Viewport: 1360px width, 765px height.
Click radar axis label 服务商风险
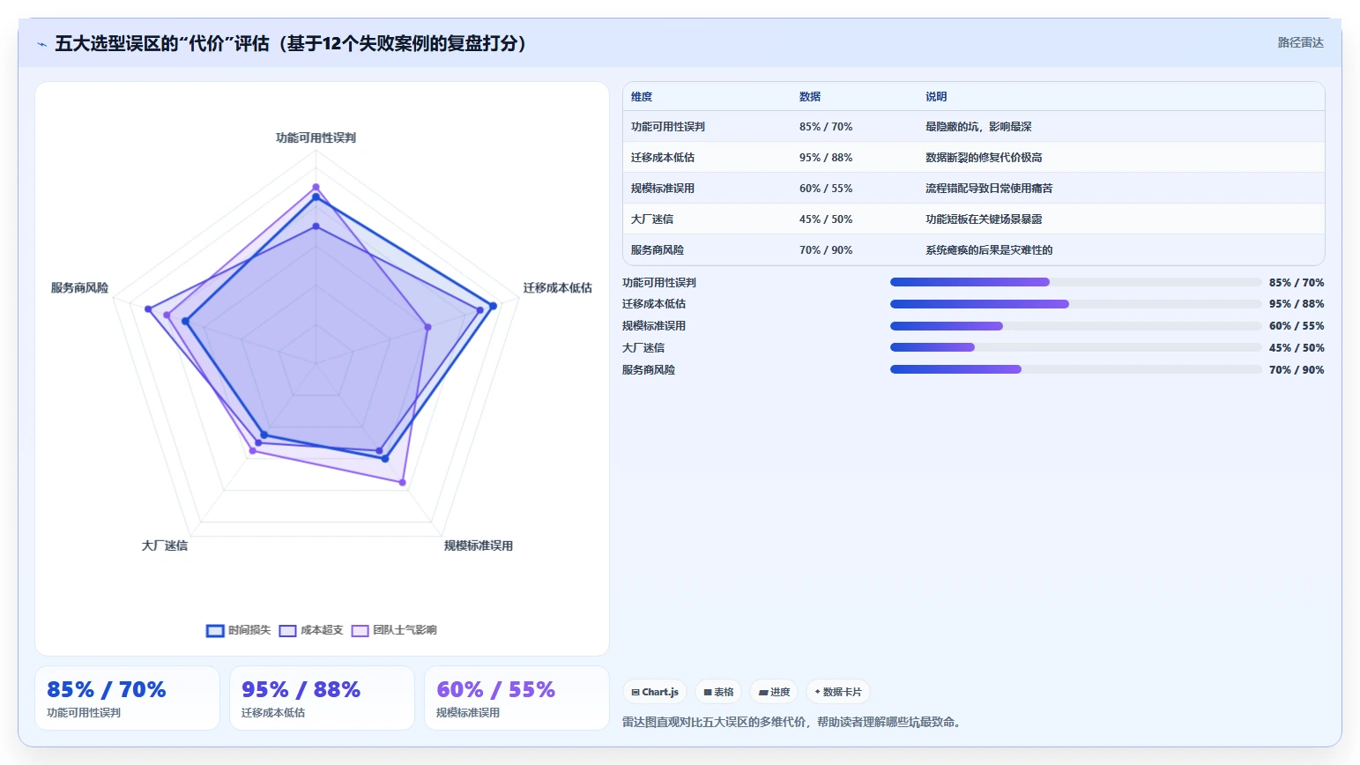[79, 288]
